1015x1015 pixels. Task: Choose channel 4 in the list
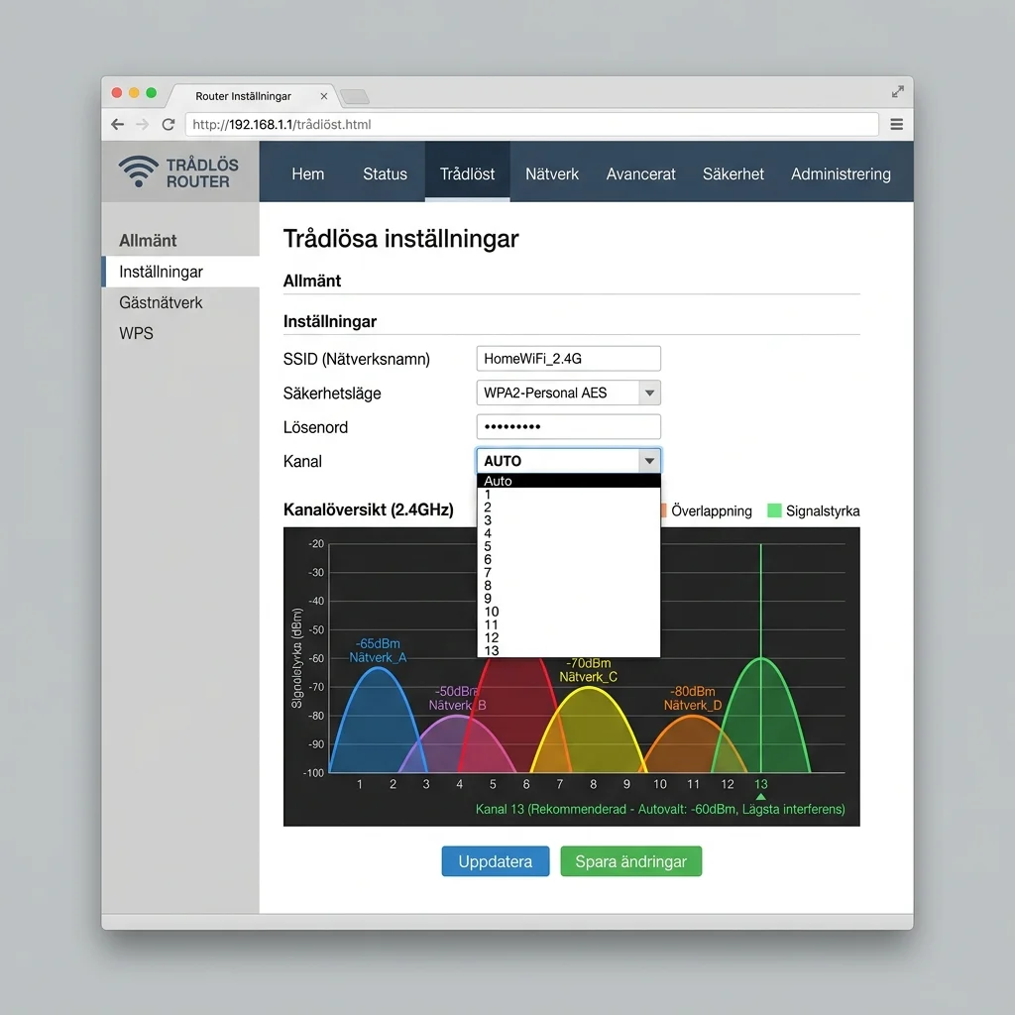pos(568,533)
